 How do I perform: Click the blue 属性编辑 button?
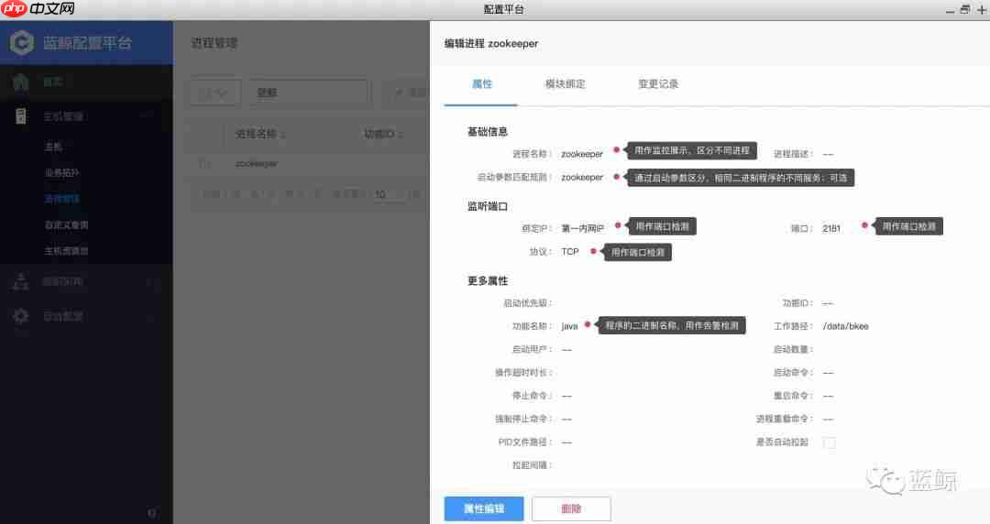(x=484, y=508)
